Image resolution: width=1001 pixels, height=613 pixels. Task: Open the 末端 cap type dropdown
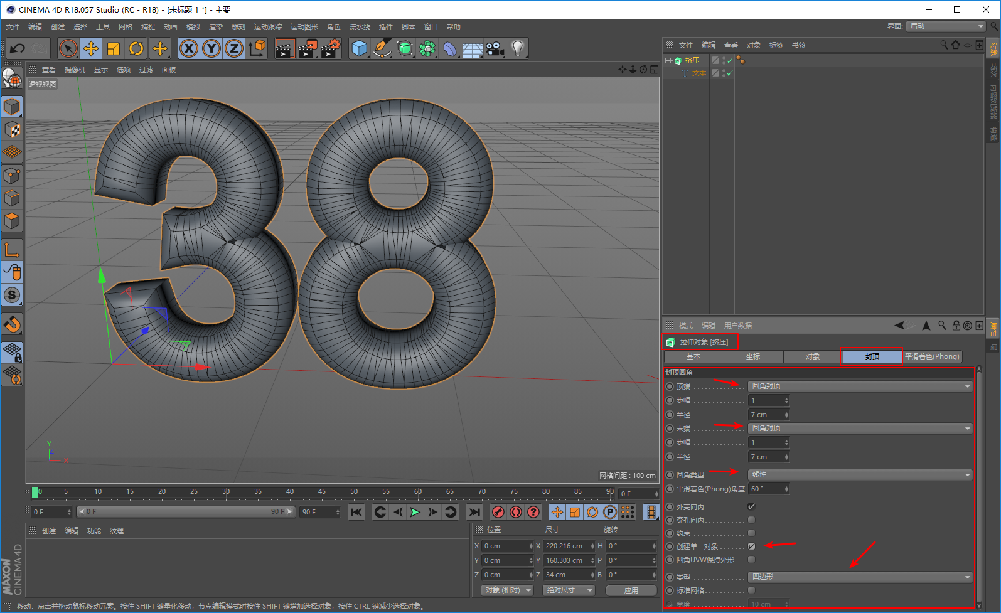point(860,428)
